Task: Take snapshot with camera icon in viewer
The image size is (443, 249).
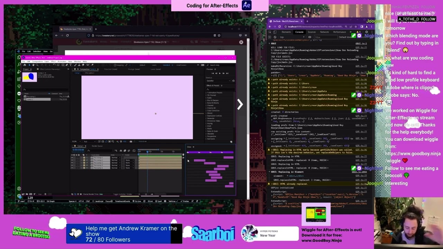Action: click(x=131, y=141)
